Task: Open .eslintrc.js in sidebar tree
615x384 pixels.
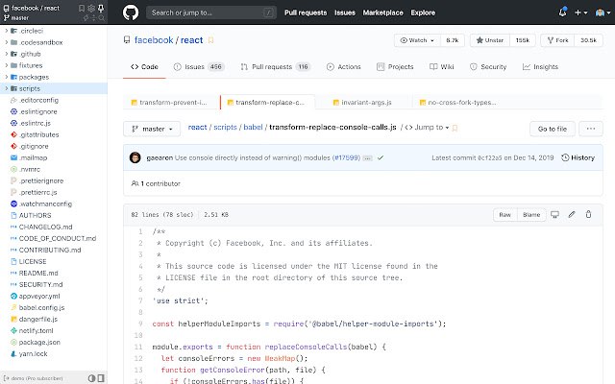Action: [x=35, y=123]
